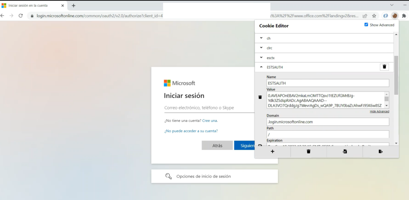
Task: Export cookies using the export icon
Action: pyautogui.click(x=381, y=151)
